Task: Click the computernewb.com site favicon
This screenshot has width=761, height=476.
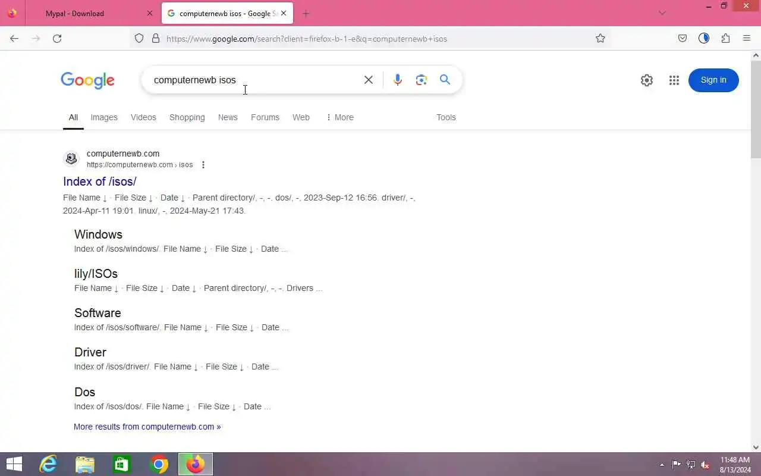Action: (71, 159)
